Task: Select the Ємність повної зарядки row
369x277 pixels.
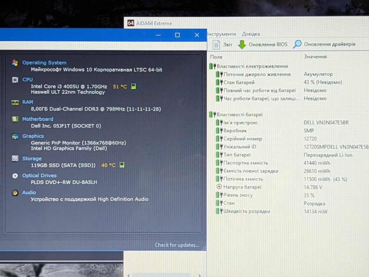Action: coord(292,171)
